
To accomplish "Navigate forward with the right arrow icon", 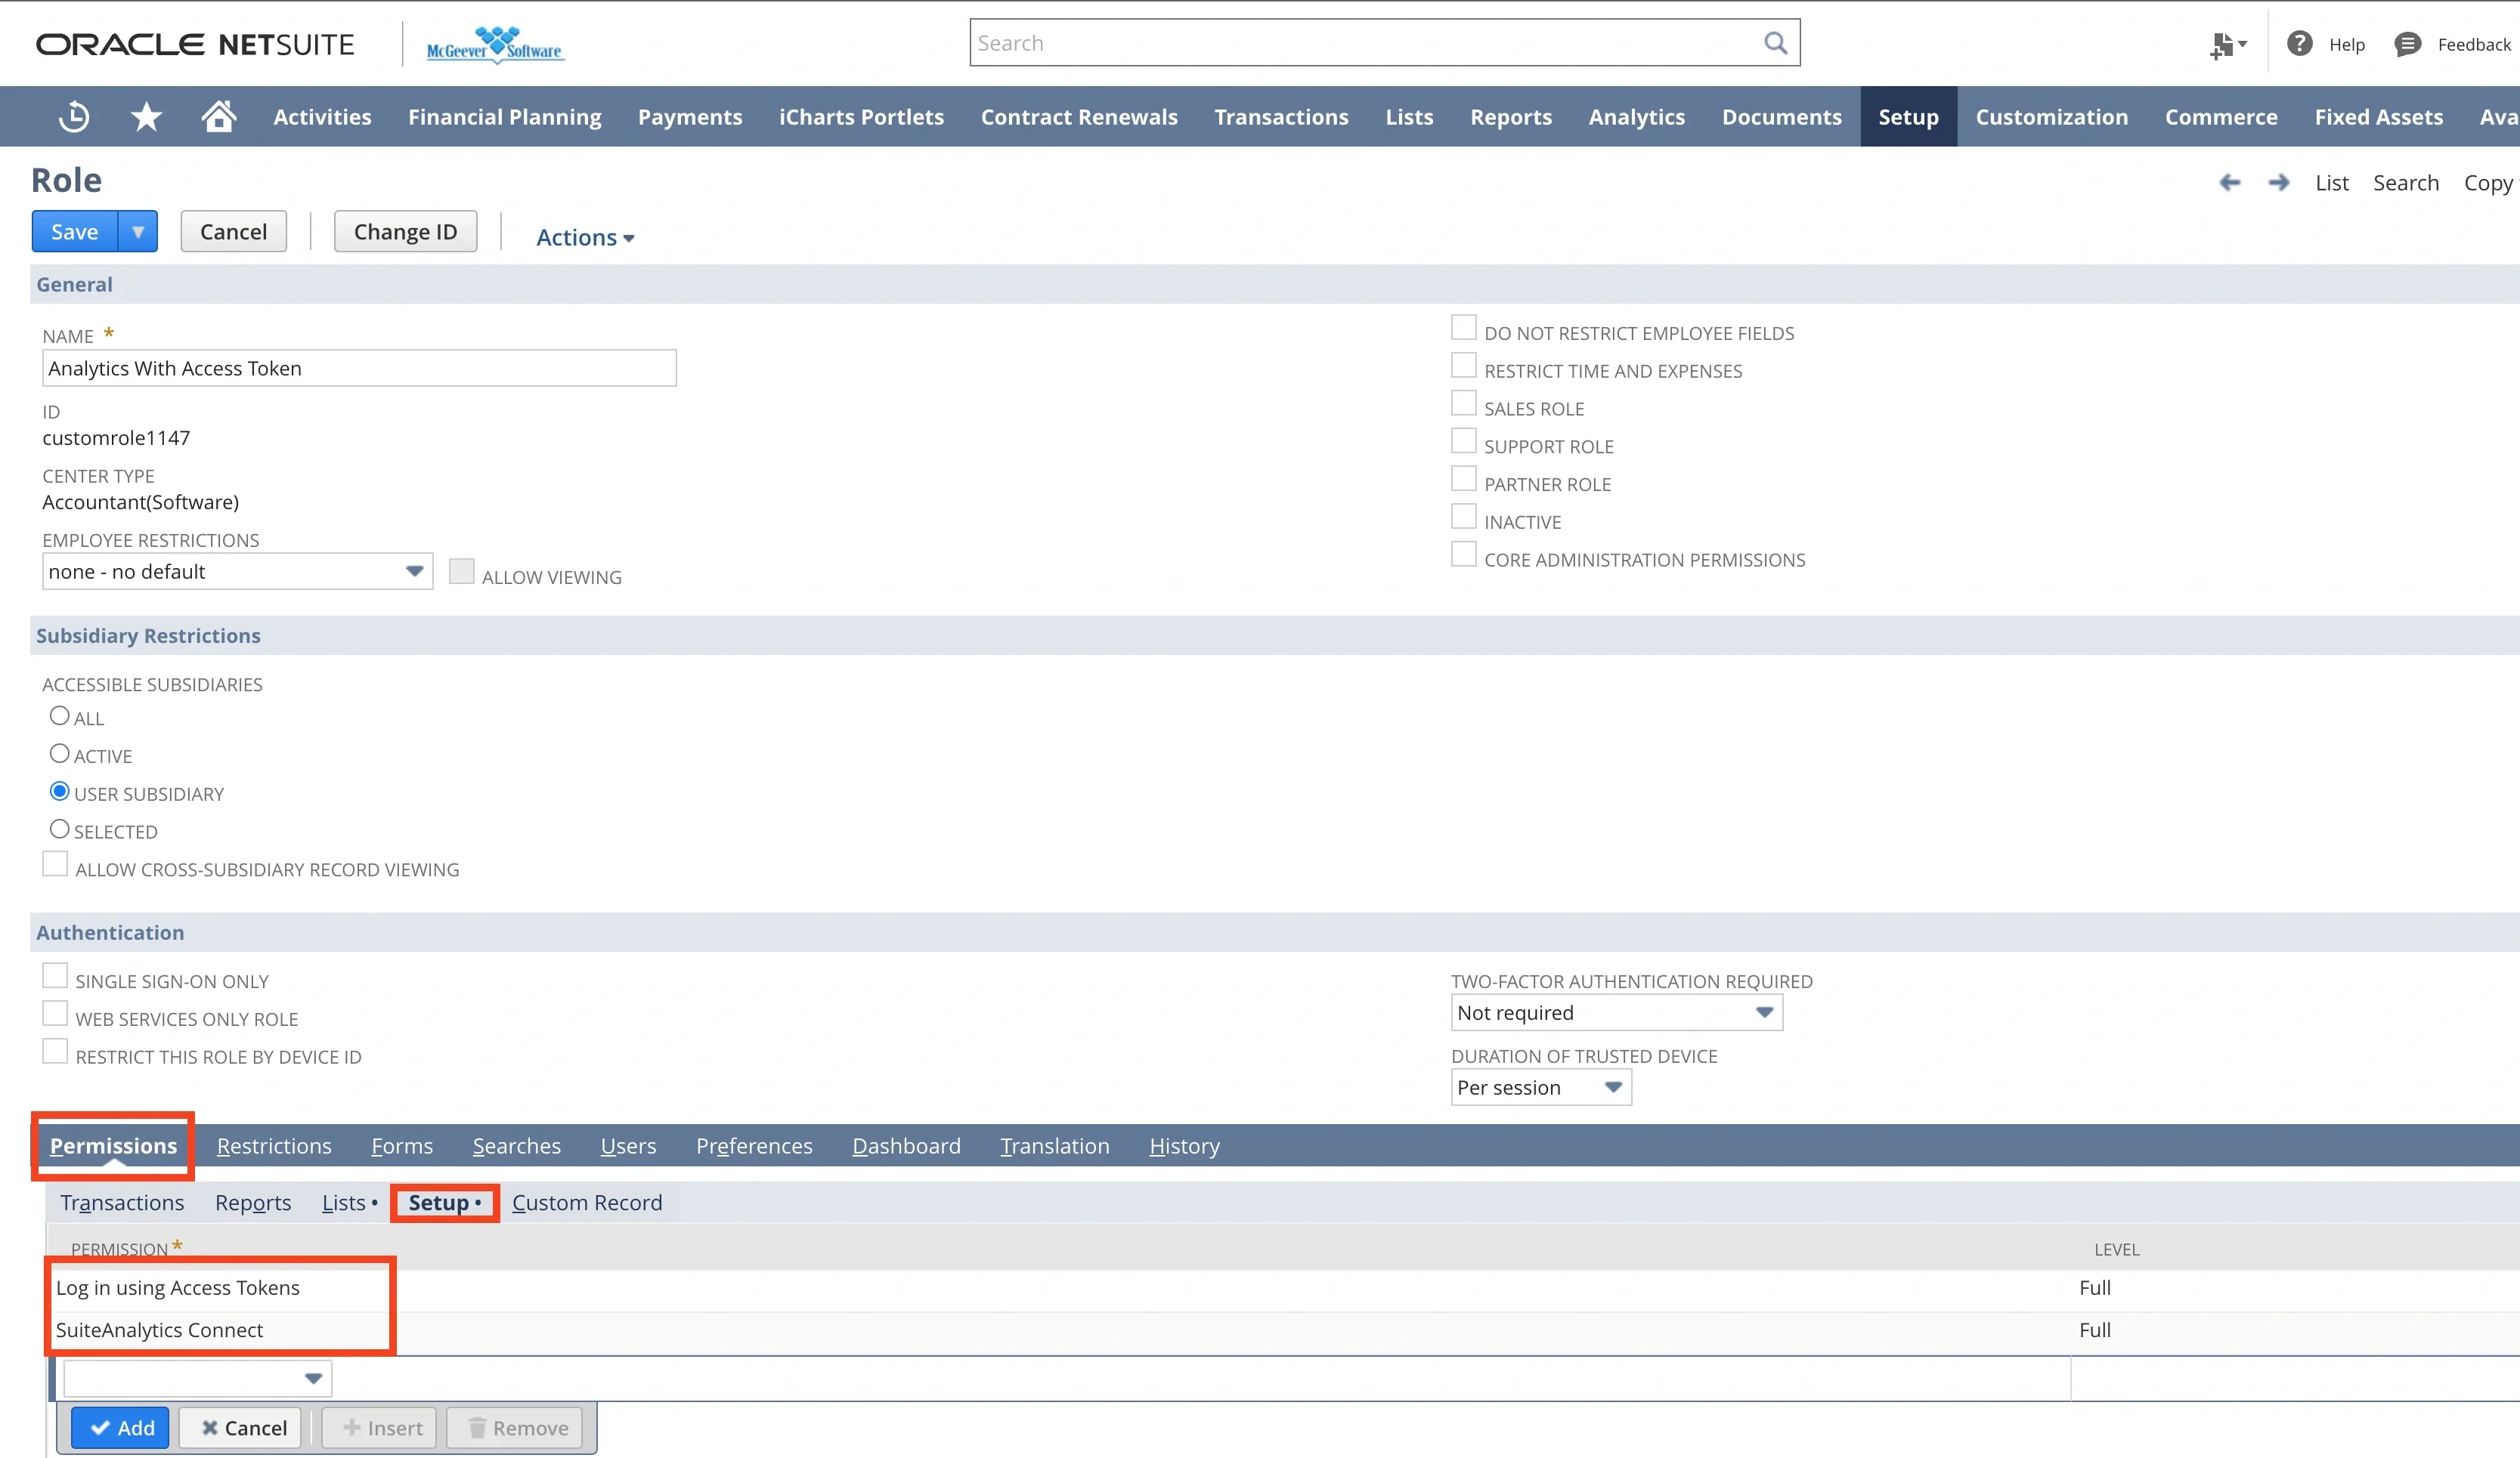I will (x=2279, y=182).
